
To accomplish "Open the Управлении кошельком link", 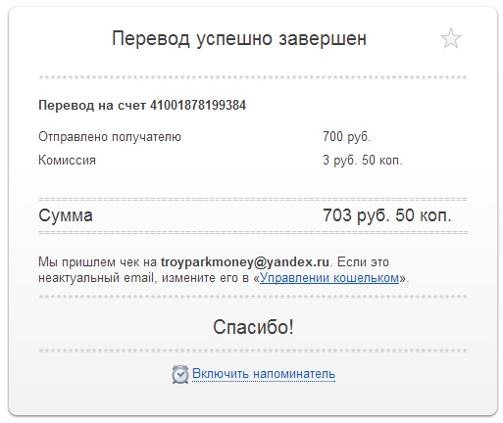I will click(329, 278).
